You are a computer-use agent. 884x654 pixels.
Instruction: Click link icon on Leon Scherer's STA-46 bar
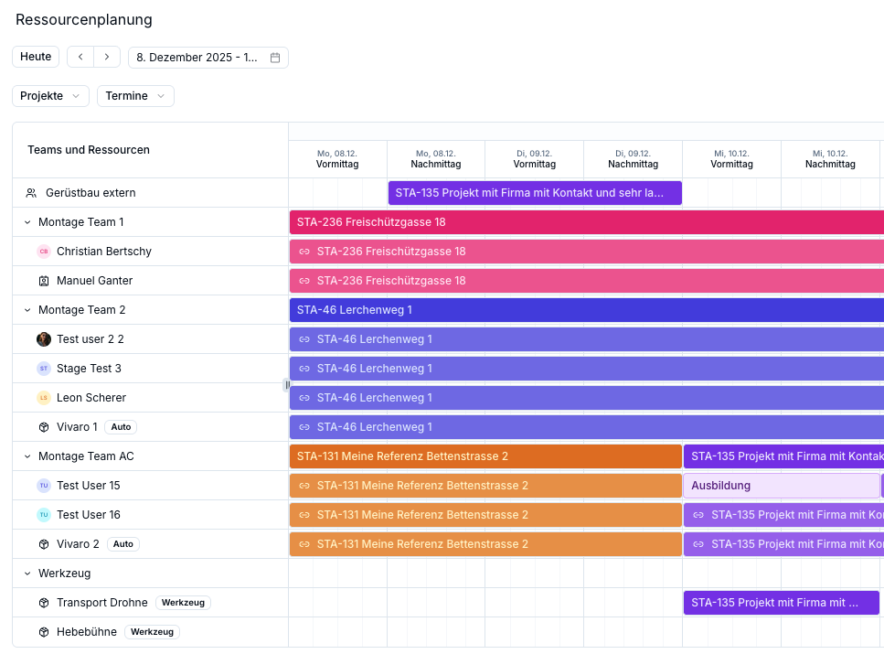point(304,398)
